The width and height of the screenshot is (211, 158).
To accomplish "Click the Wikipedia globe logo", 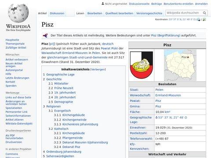I will click(18, 14).
